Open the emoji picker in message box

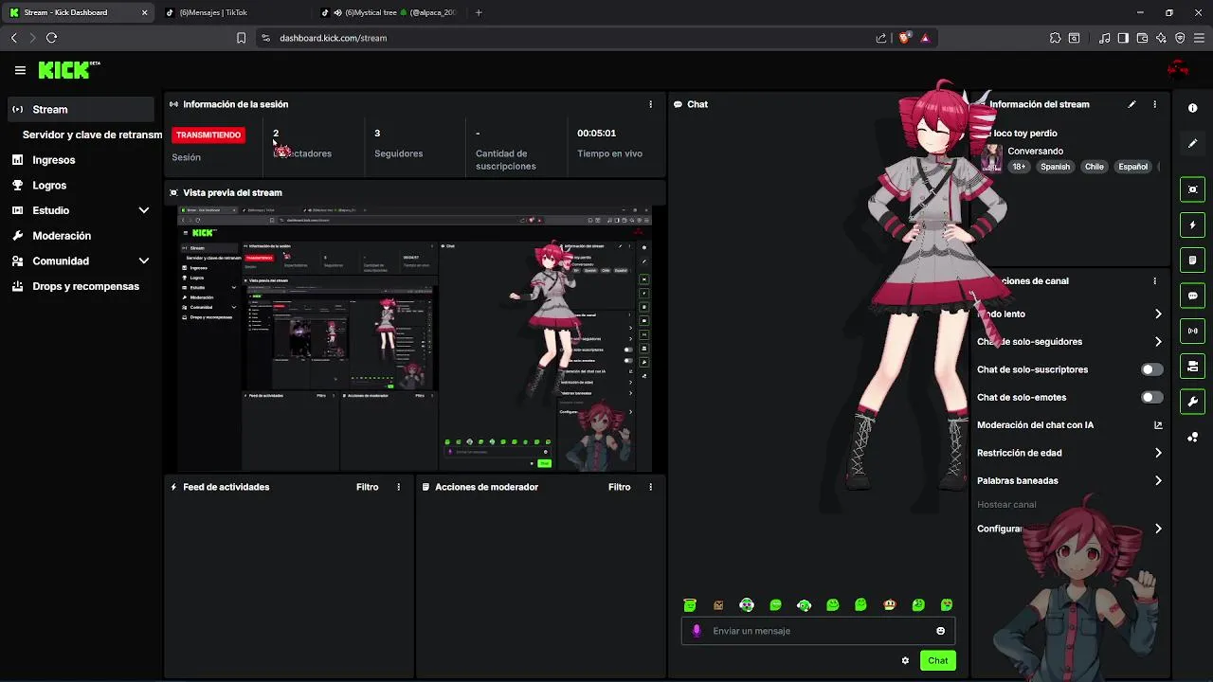(x=940, y=631)
